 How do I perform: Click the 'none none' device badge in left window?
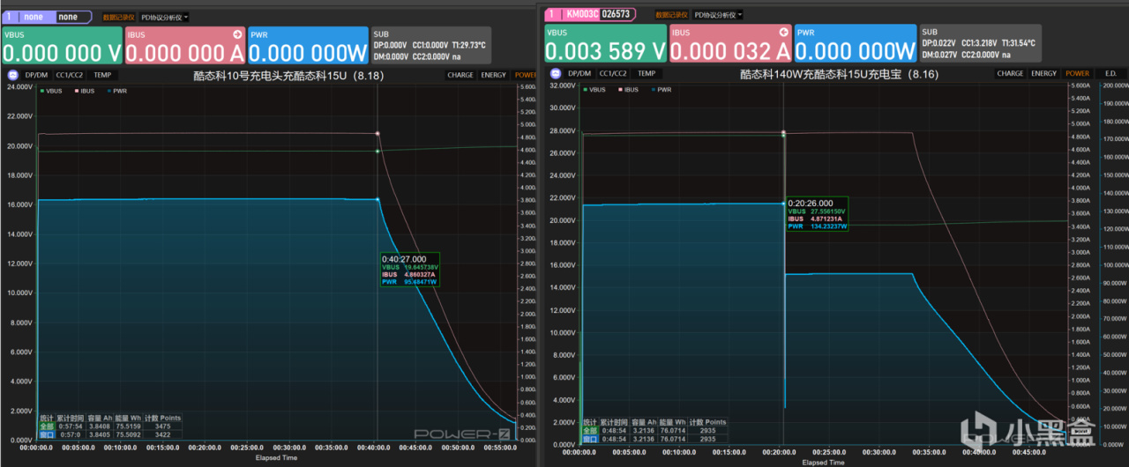pyautogui.click(x=47, y=17)
